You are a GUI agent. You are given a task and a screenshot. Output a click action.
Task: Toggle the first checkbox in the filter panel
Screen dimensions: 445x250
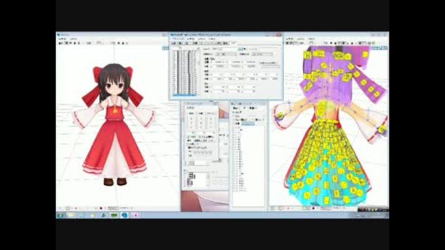click(234, 112)
